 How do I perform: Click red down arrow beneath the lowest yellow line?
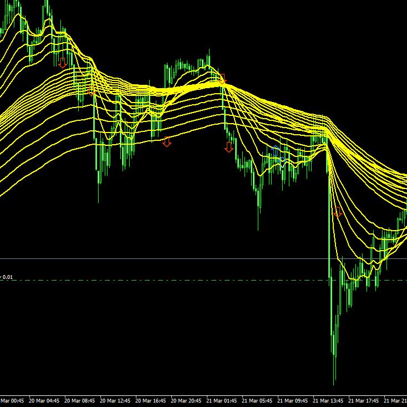(x=167, y=142)
